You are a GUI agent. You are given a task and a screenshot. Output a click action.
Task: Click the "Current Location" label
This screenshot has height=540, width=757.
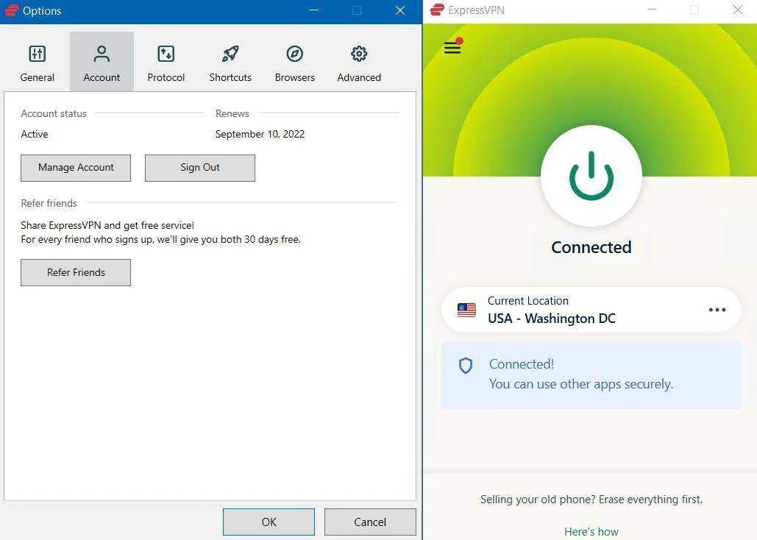pos(528,300)
